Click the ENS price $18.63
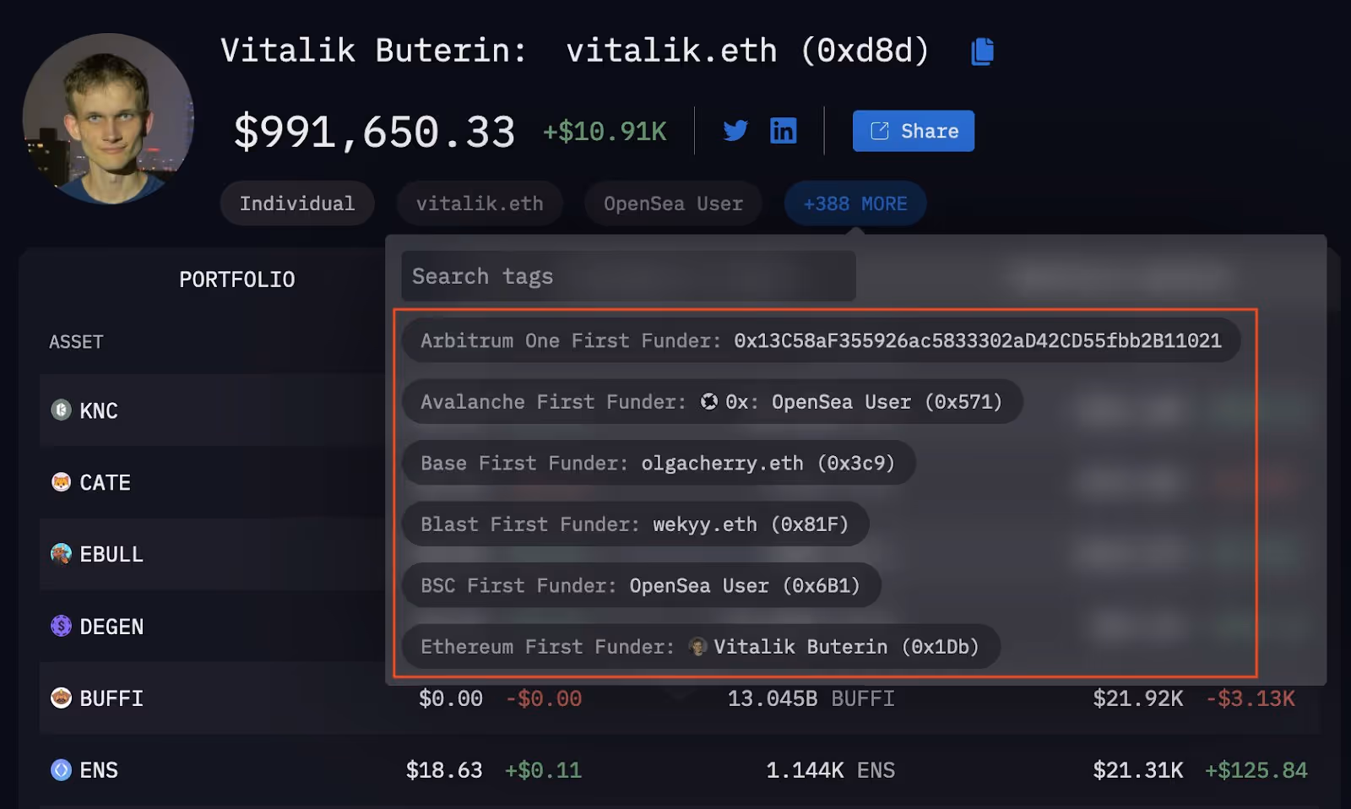Viewport: 1351px width, 809px height. point(444,771)
